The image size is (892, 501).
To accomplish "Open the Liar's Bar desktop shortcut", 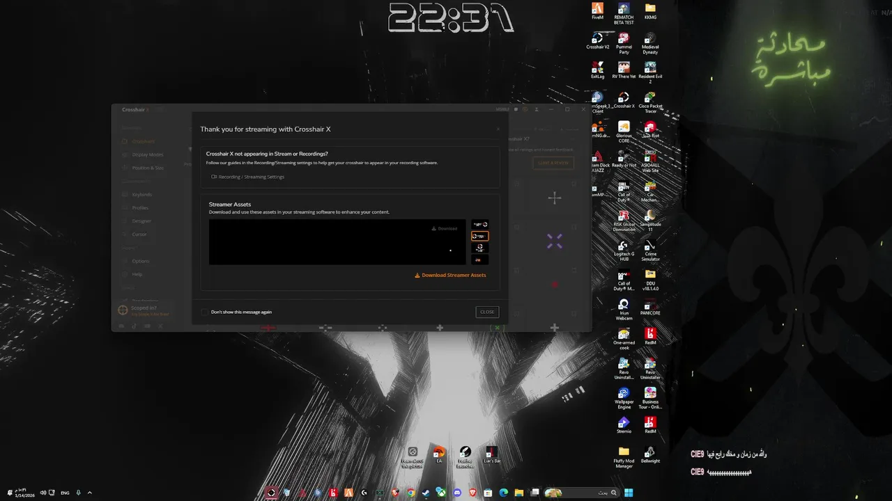I will click(x=492, y=455).
